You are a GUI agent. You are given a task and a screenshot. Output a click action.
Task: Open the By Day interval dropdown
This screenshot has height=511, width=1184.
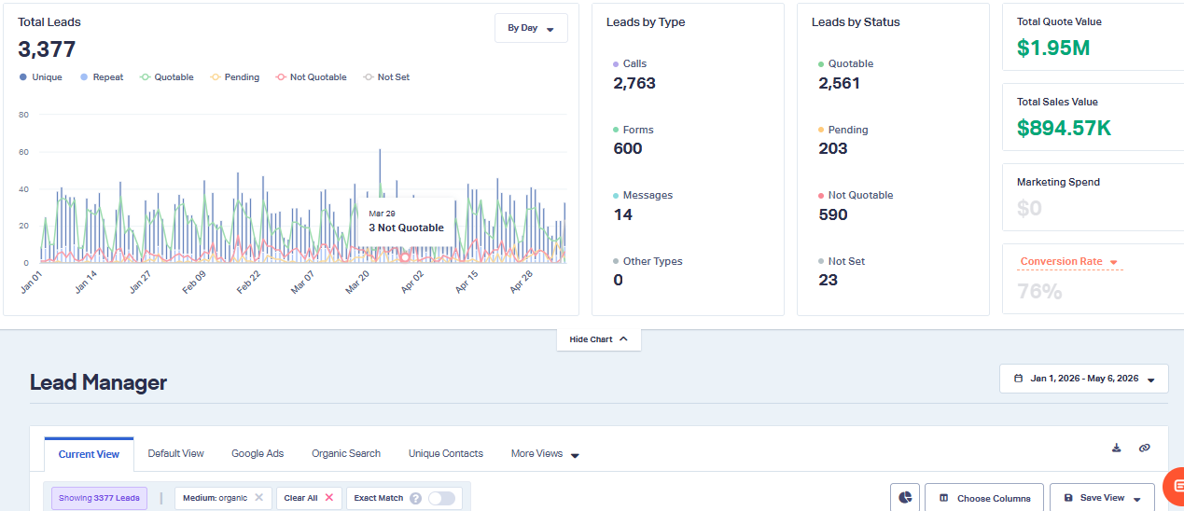531,28
